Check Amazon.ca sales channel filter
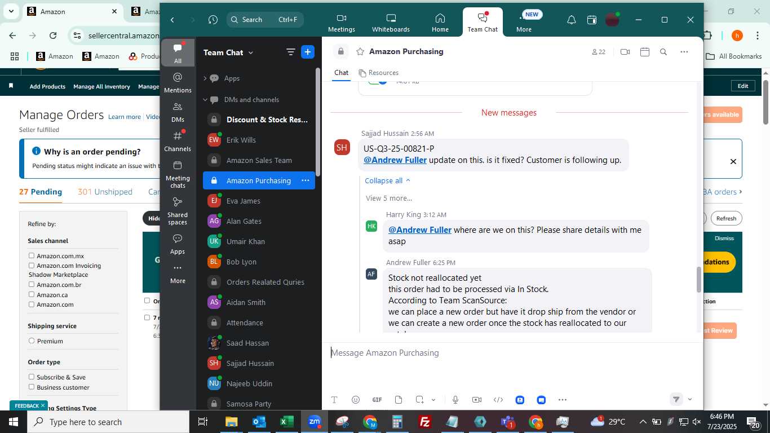This screenshot has height=433, width=770. [x=32, y=295]
